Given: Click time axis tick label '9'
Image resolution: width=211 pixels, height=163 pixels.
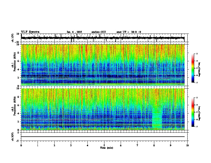Looking at the screenshot, I should point(171,145).
